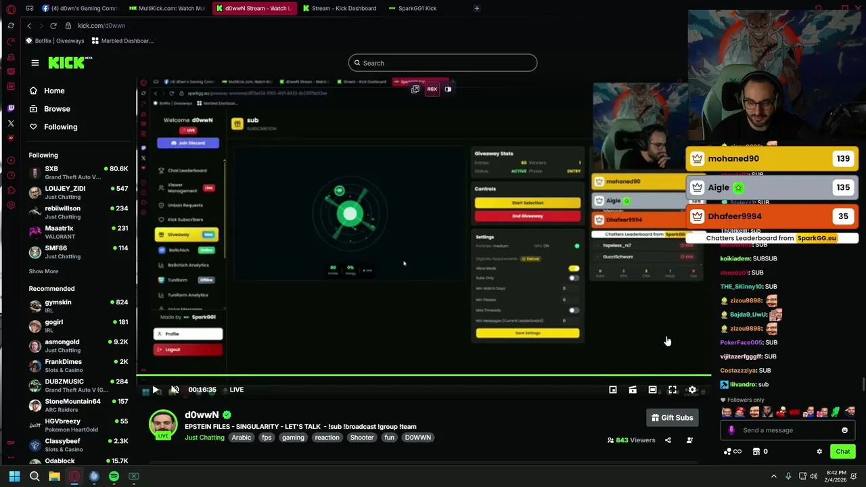Image resolution: width=866 pixels, height=487 pixels.
Task: Go back in browser history
Action: pyautogui.click(x=29, y=26)
